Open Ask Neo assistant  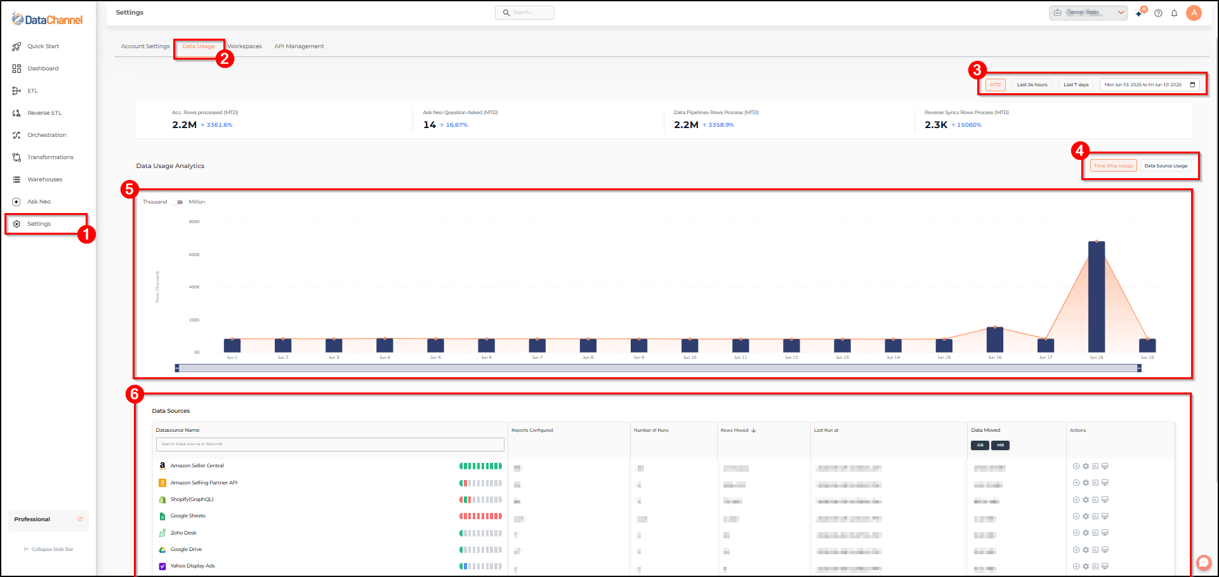(32, 202)
